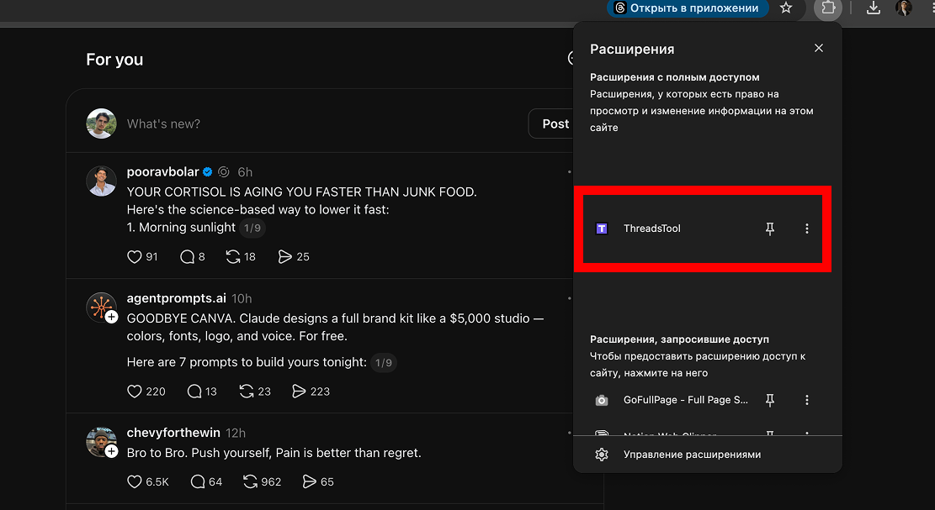Open the chevyforthewin username link
The height and width of the screenshot is (510, 935).
pos(173,433)
